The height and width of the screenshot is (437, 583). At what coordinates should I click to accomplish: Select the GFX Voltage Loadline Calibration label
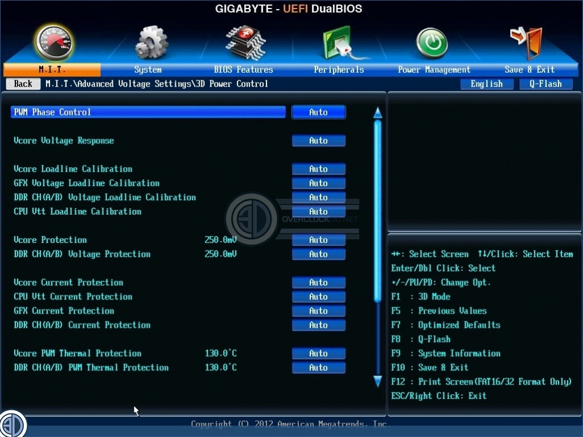tap(87, 183)
